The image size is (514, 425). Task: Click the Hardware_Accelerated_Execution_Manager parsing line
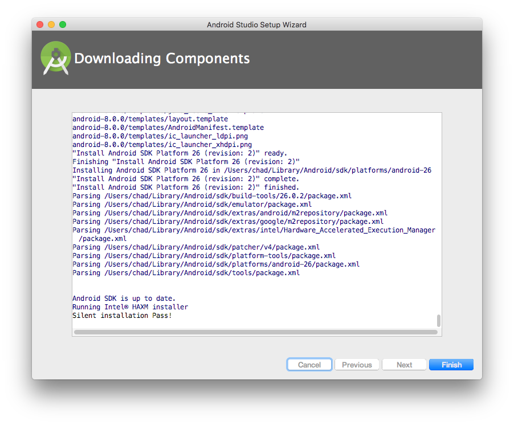point(254,234)
